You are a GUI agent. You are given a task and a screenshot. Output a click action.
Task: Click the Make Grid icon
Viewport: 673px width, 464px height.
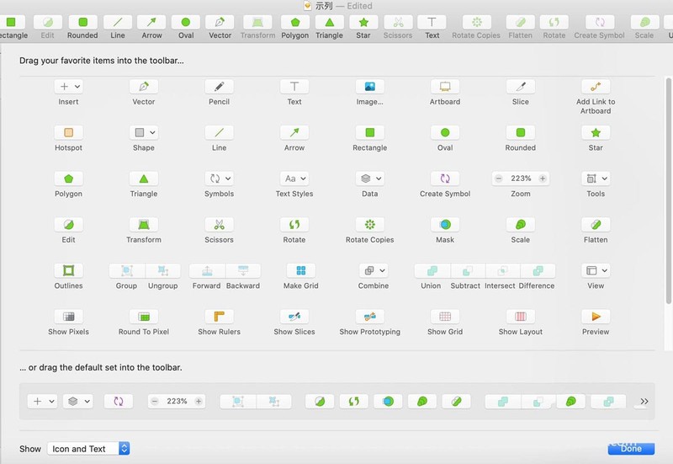(x=301, y=271)
